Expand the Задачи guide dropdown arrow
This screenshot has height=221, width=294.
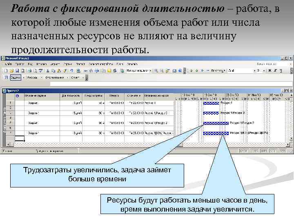pos(24,77)
